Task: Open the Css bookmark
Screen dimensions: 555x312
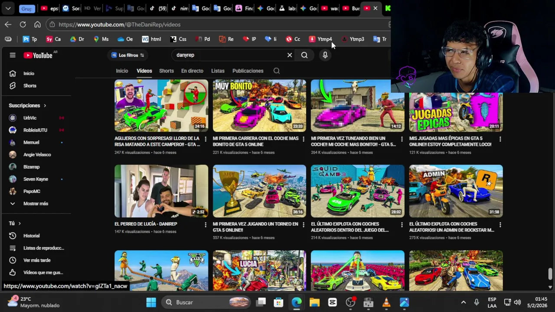Action: click(178, 39)
